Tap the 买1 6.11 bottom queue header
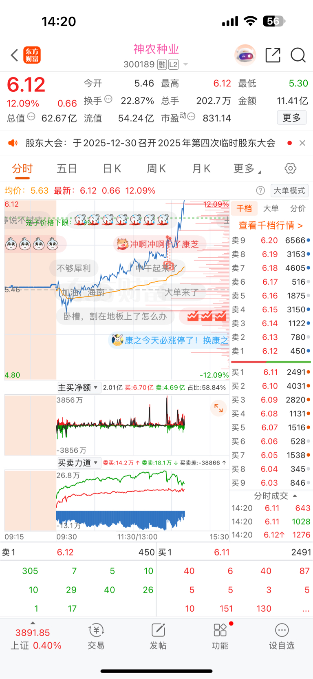The width and height of the screenshot is (313, 679). coord(235,552)
